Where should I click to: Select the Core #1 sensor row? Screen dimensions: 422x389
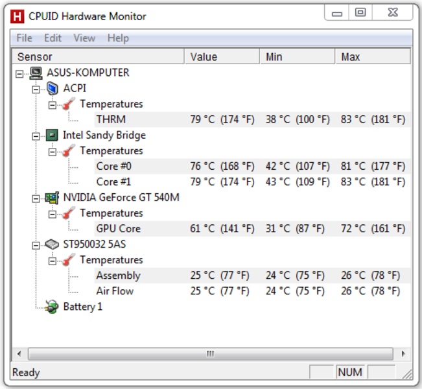(x=252, y=182)
